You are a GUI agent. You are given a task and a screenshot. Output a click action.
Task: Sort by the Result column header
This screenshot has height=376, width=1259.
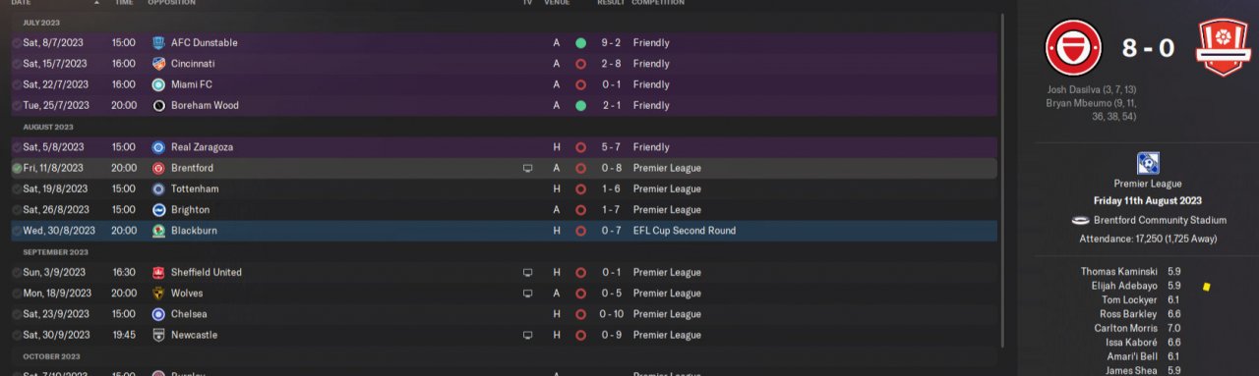point(611,3)
